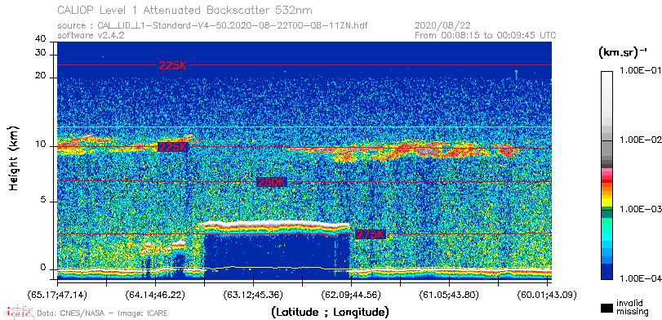662x320 pixels.
Task: Click the CALIOP Level 1 Attenuated Backscatter title
Action: [185, 9]
